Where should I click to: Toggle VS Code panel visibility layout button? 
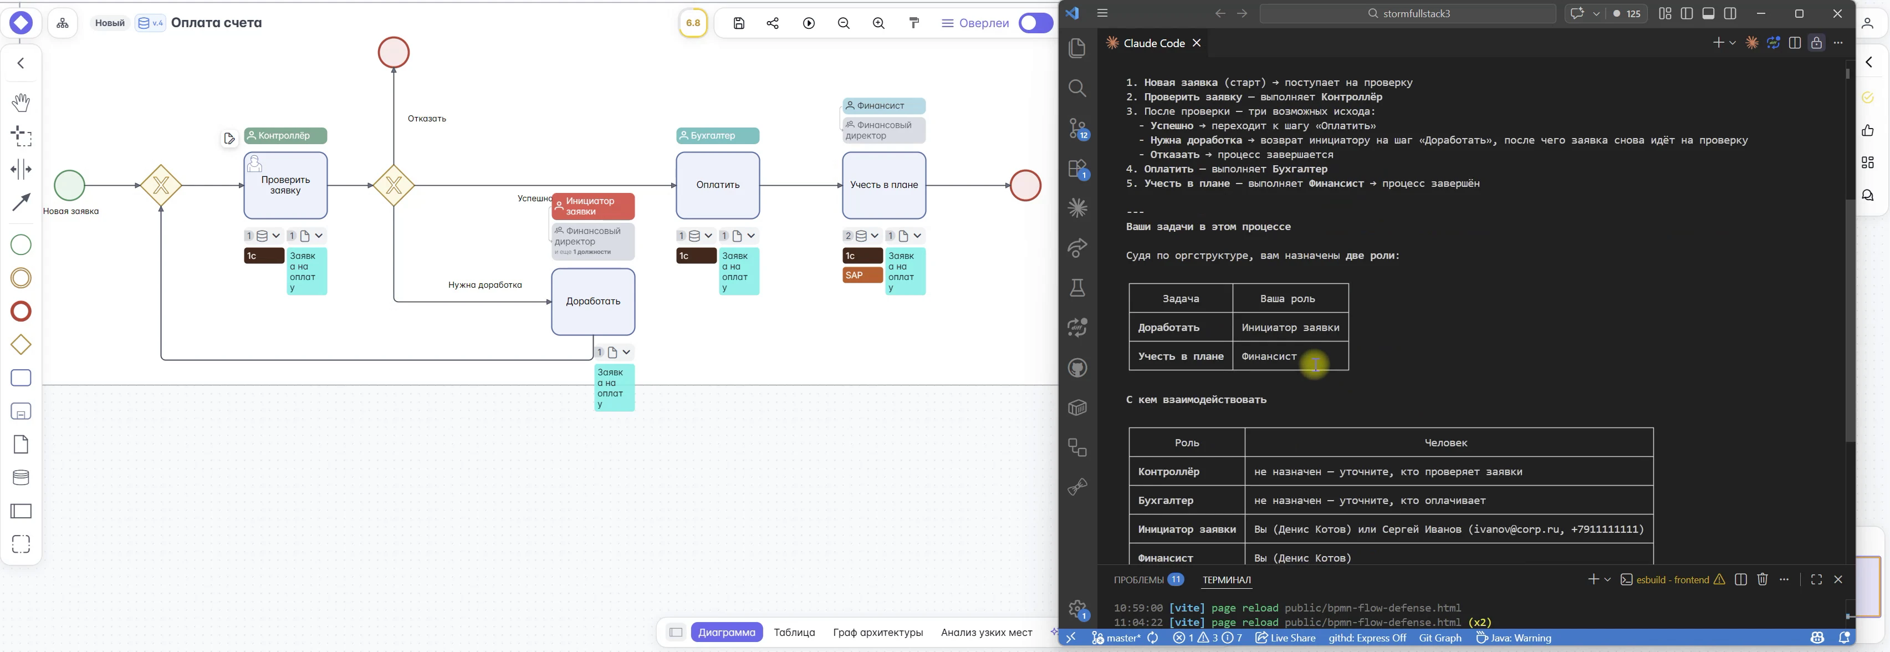[x=1708, y=13]
